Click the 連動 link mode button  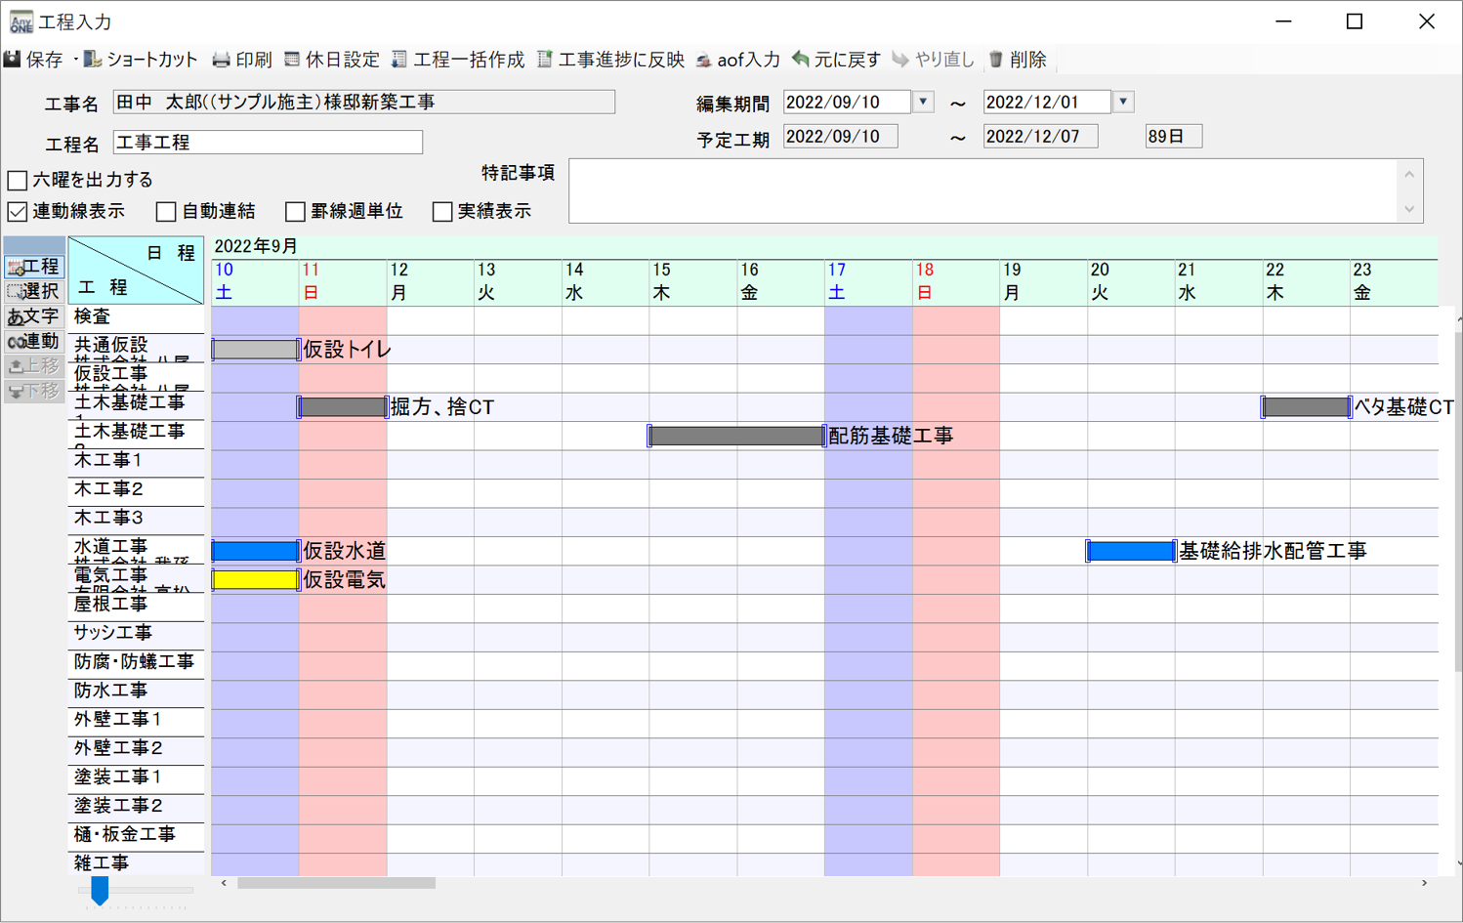pos(34,341)
